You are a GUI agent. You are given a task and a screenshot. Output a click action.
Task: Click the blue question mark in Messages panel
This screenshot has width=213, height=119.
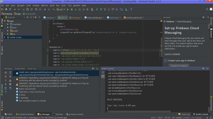pos(6,92)
